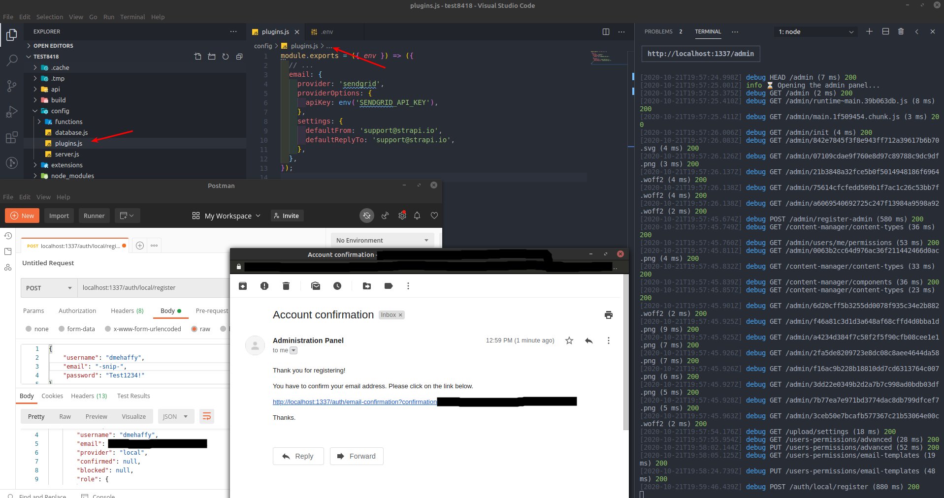This screenshot has width=944, height=498.
Task: Snooze the email using the clock icon
Action: (337, 286)
